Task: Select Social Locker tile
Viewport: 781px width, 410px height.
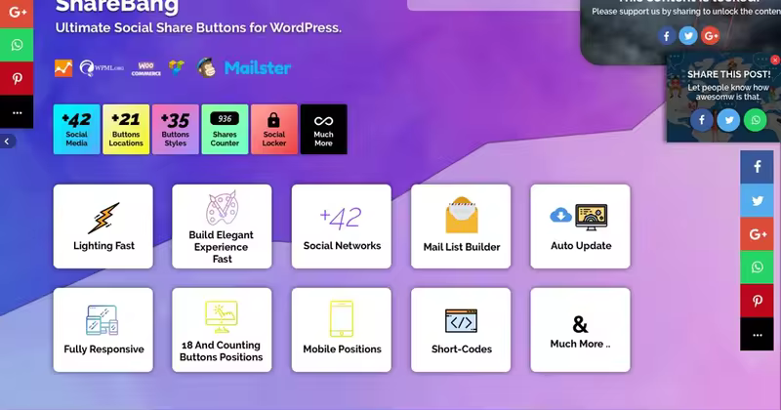Action: pyautogui.click(x=274, y=129)
